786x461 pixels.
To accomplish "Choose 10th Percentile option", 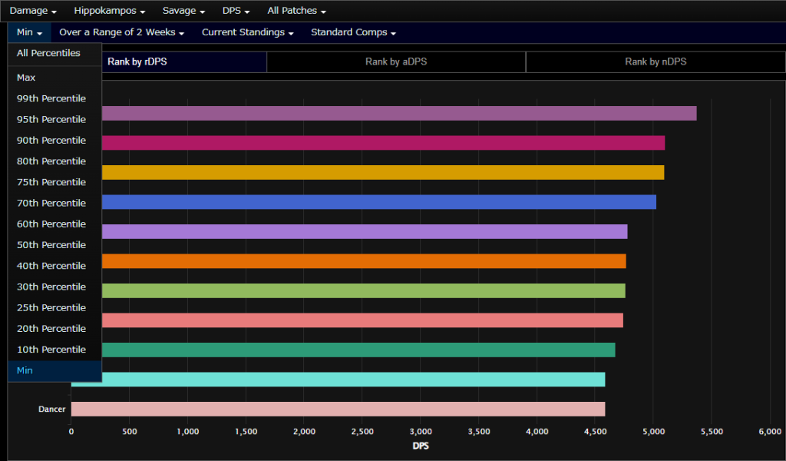I will tap(54, 349).
